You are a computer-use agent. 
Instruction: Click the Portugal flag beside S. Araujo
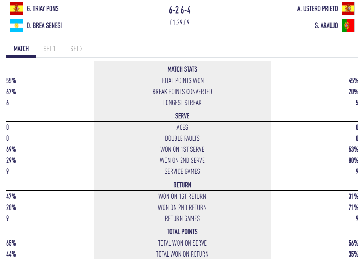348,26
